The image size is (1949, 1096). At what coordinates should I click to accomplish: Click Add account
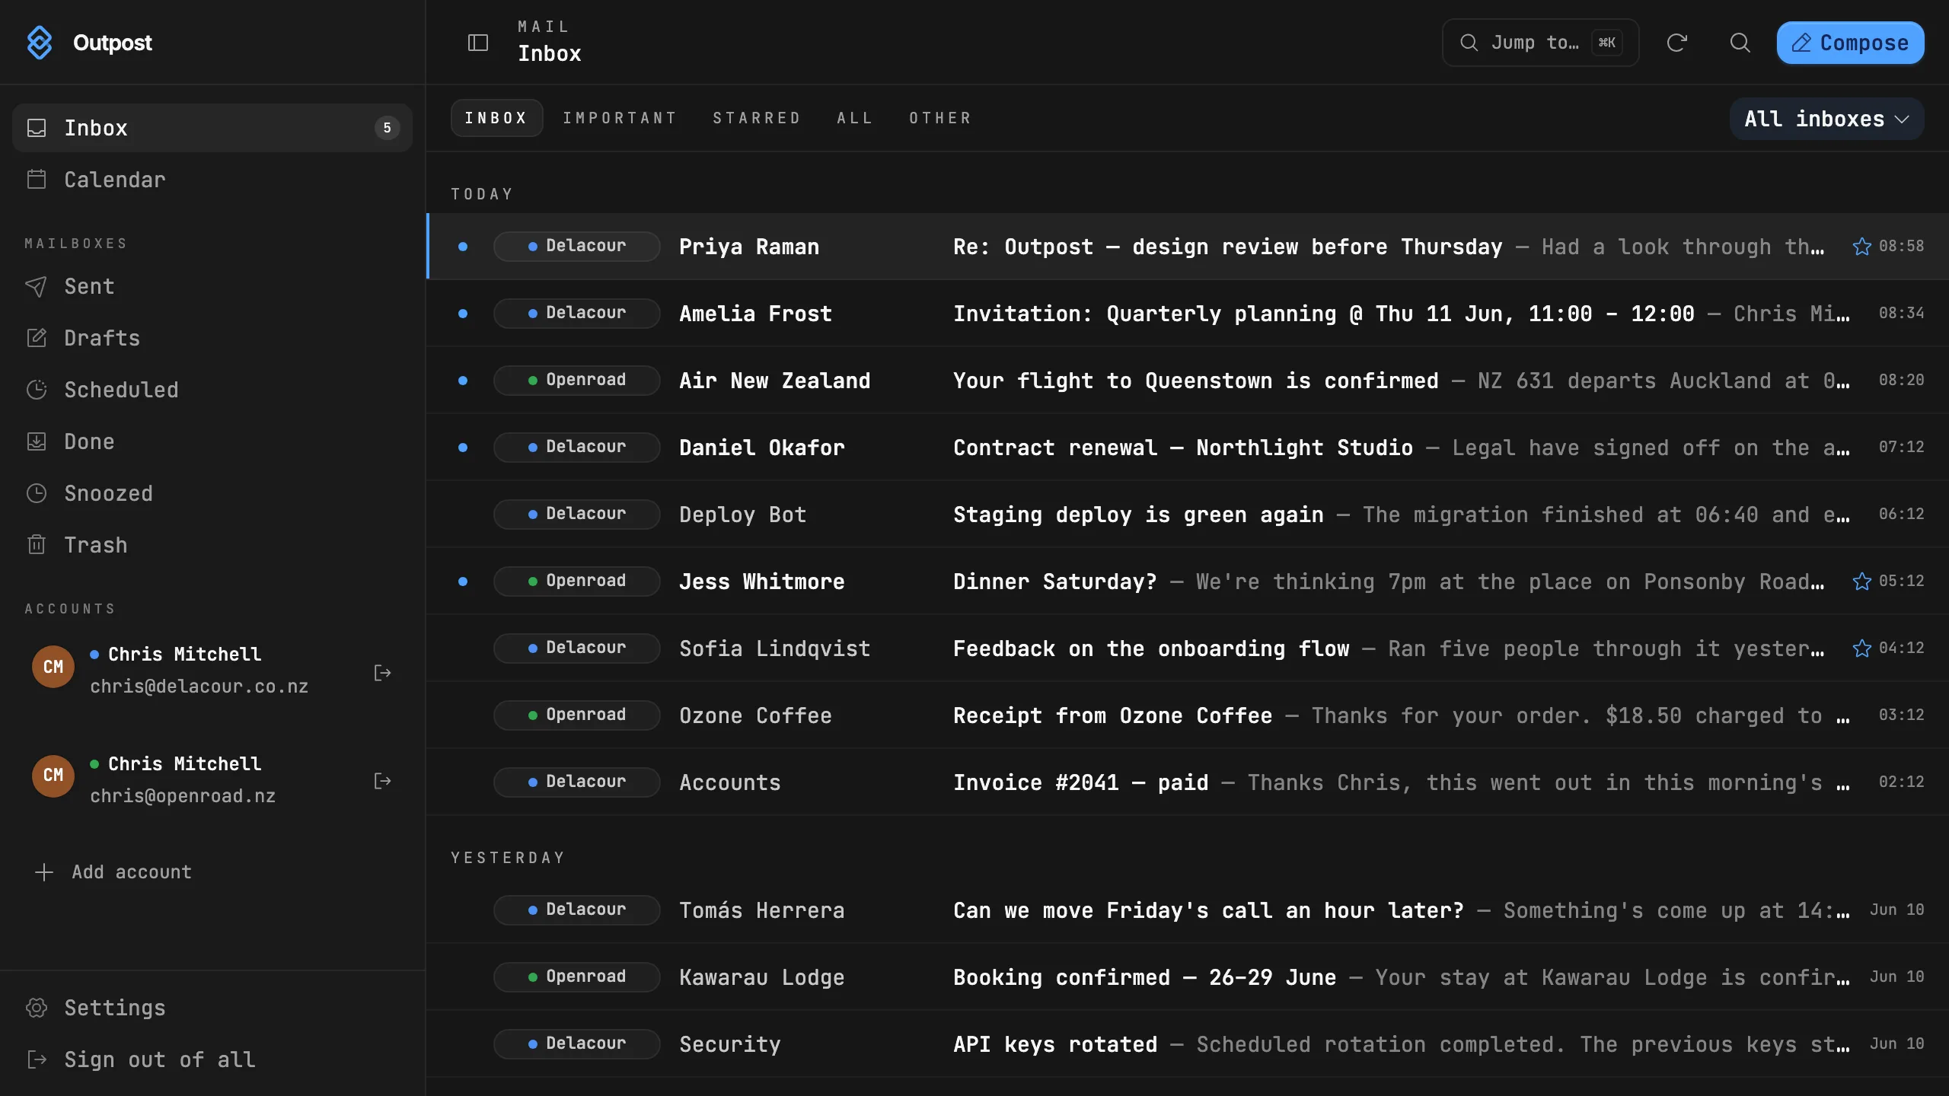[x=114, y=872]
